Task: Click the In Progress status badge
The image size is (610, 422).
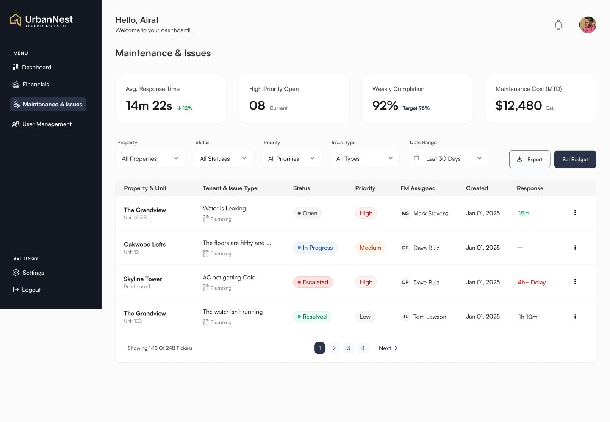Action: tap(315, 248)
